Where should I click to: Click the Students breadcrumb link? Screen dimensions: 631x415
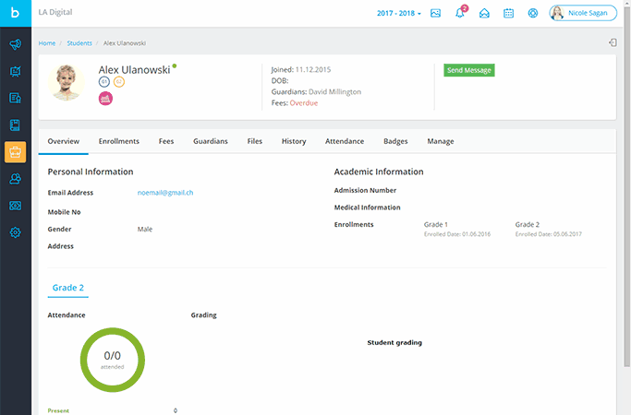point(79,43)
